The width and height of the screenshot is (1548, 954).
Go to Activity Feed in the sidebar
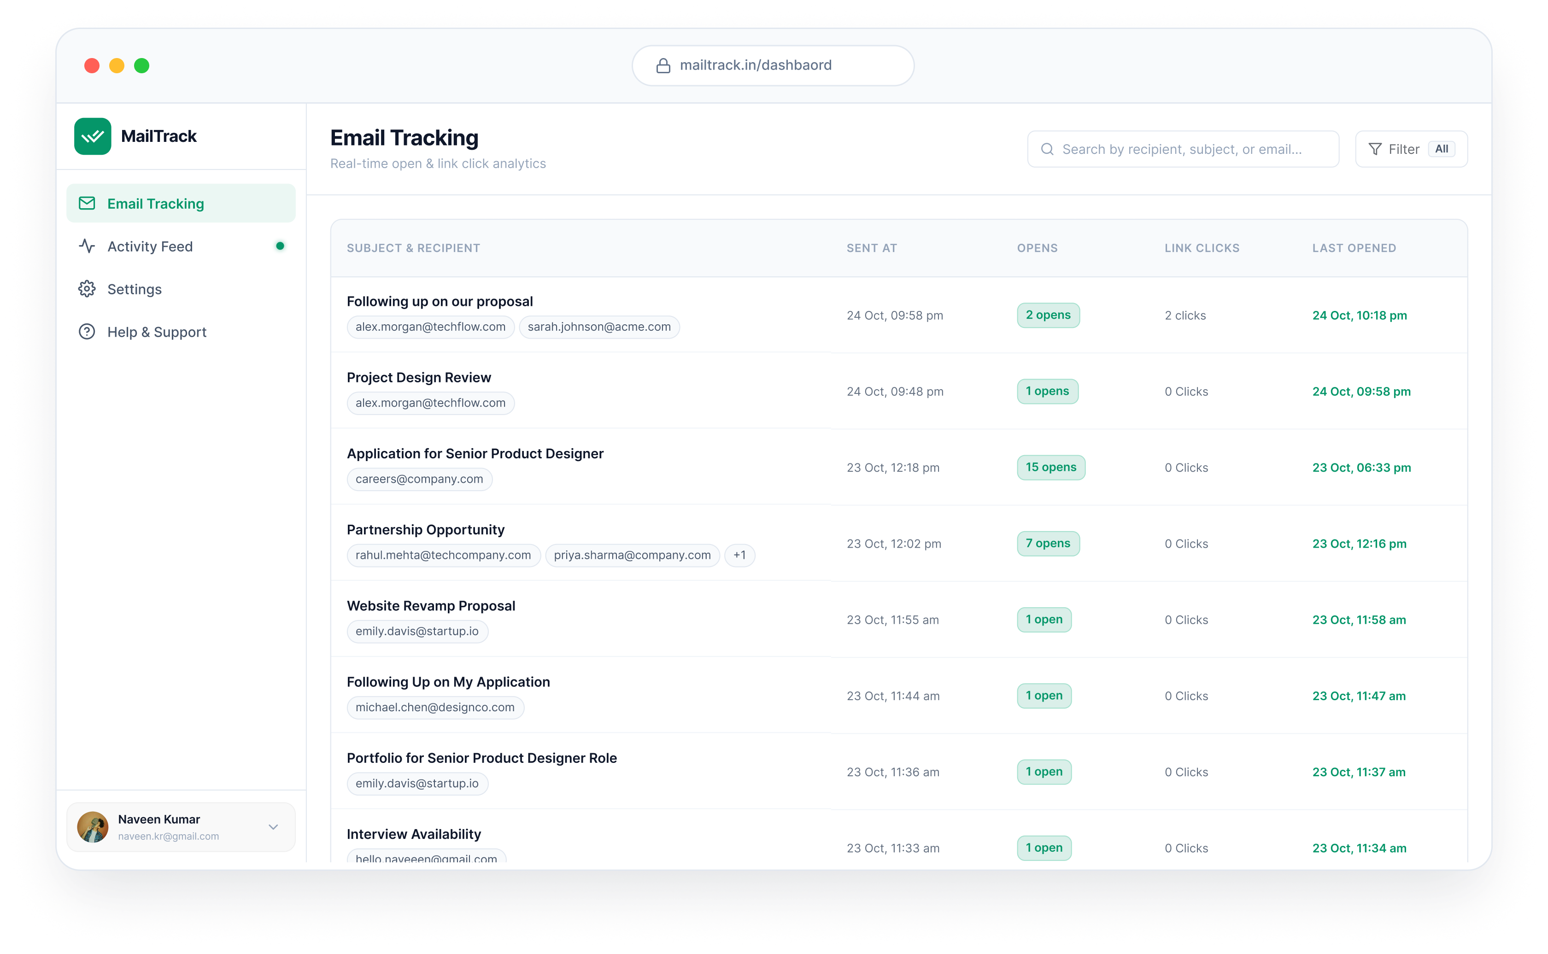click(181, 246)
